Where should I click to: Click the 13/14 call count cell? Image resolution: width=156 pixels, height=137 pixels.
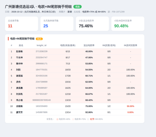tap(68, 112)
